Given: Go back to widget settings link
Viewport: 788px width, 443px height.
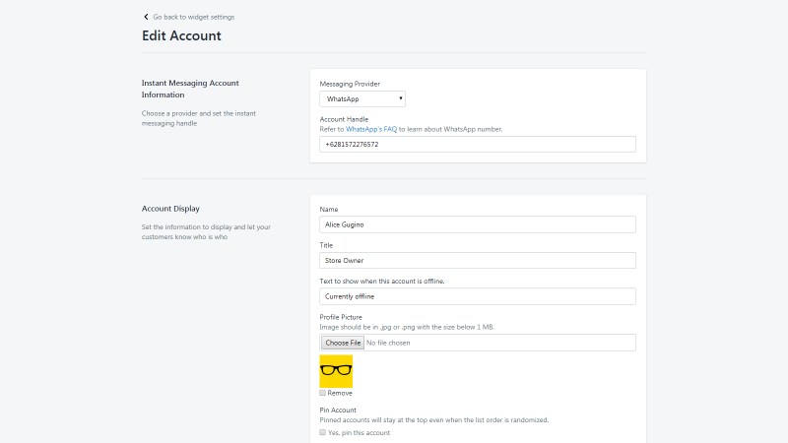Looking at the screenshot, I should (x=193, y=17).
